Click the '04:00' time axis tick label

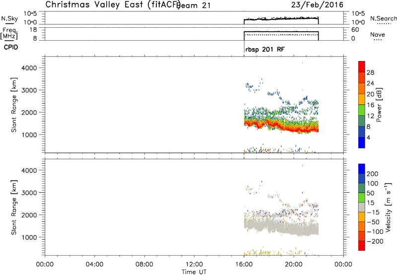click(95, 265)
